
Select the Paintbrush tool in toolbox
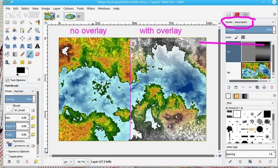point(30,54)
